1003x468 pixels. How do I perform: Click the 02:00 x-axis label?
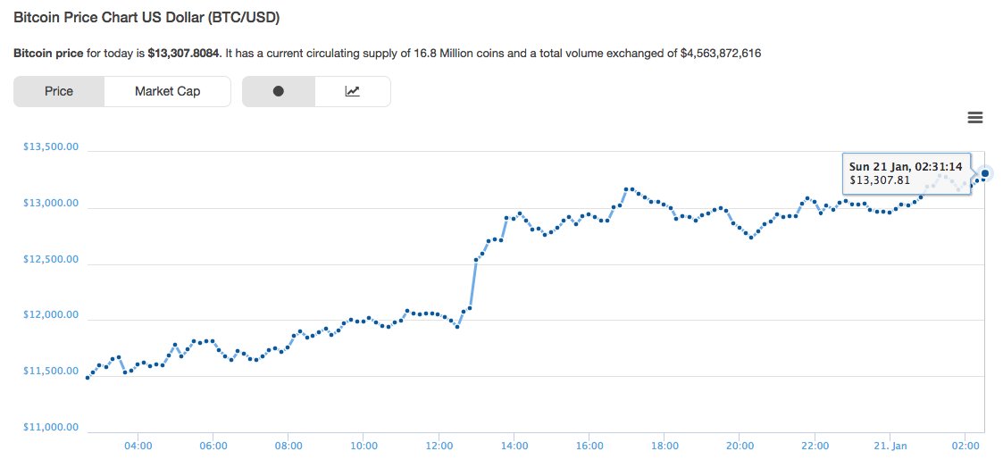(x=965, y=445)
